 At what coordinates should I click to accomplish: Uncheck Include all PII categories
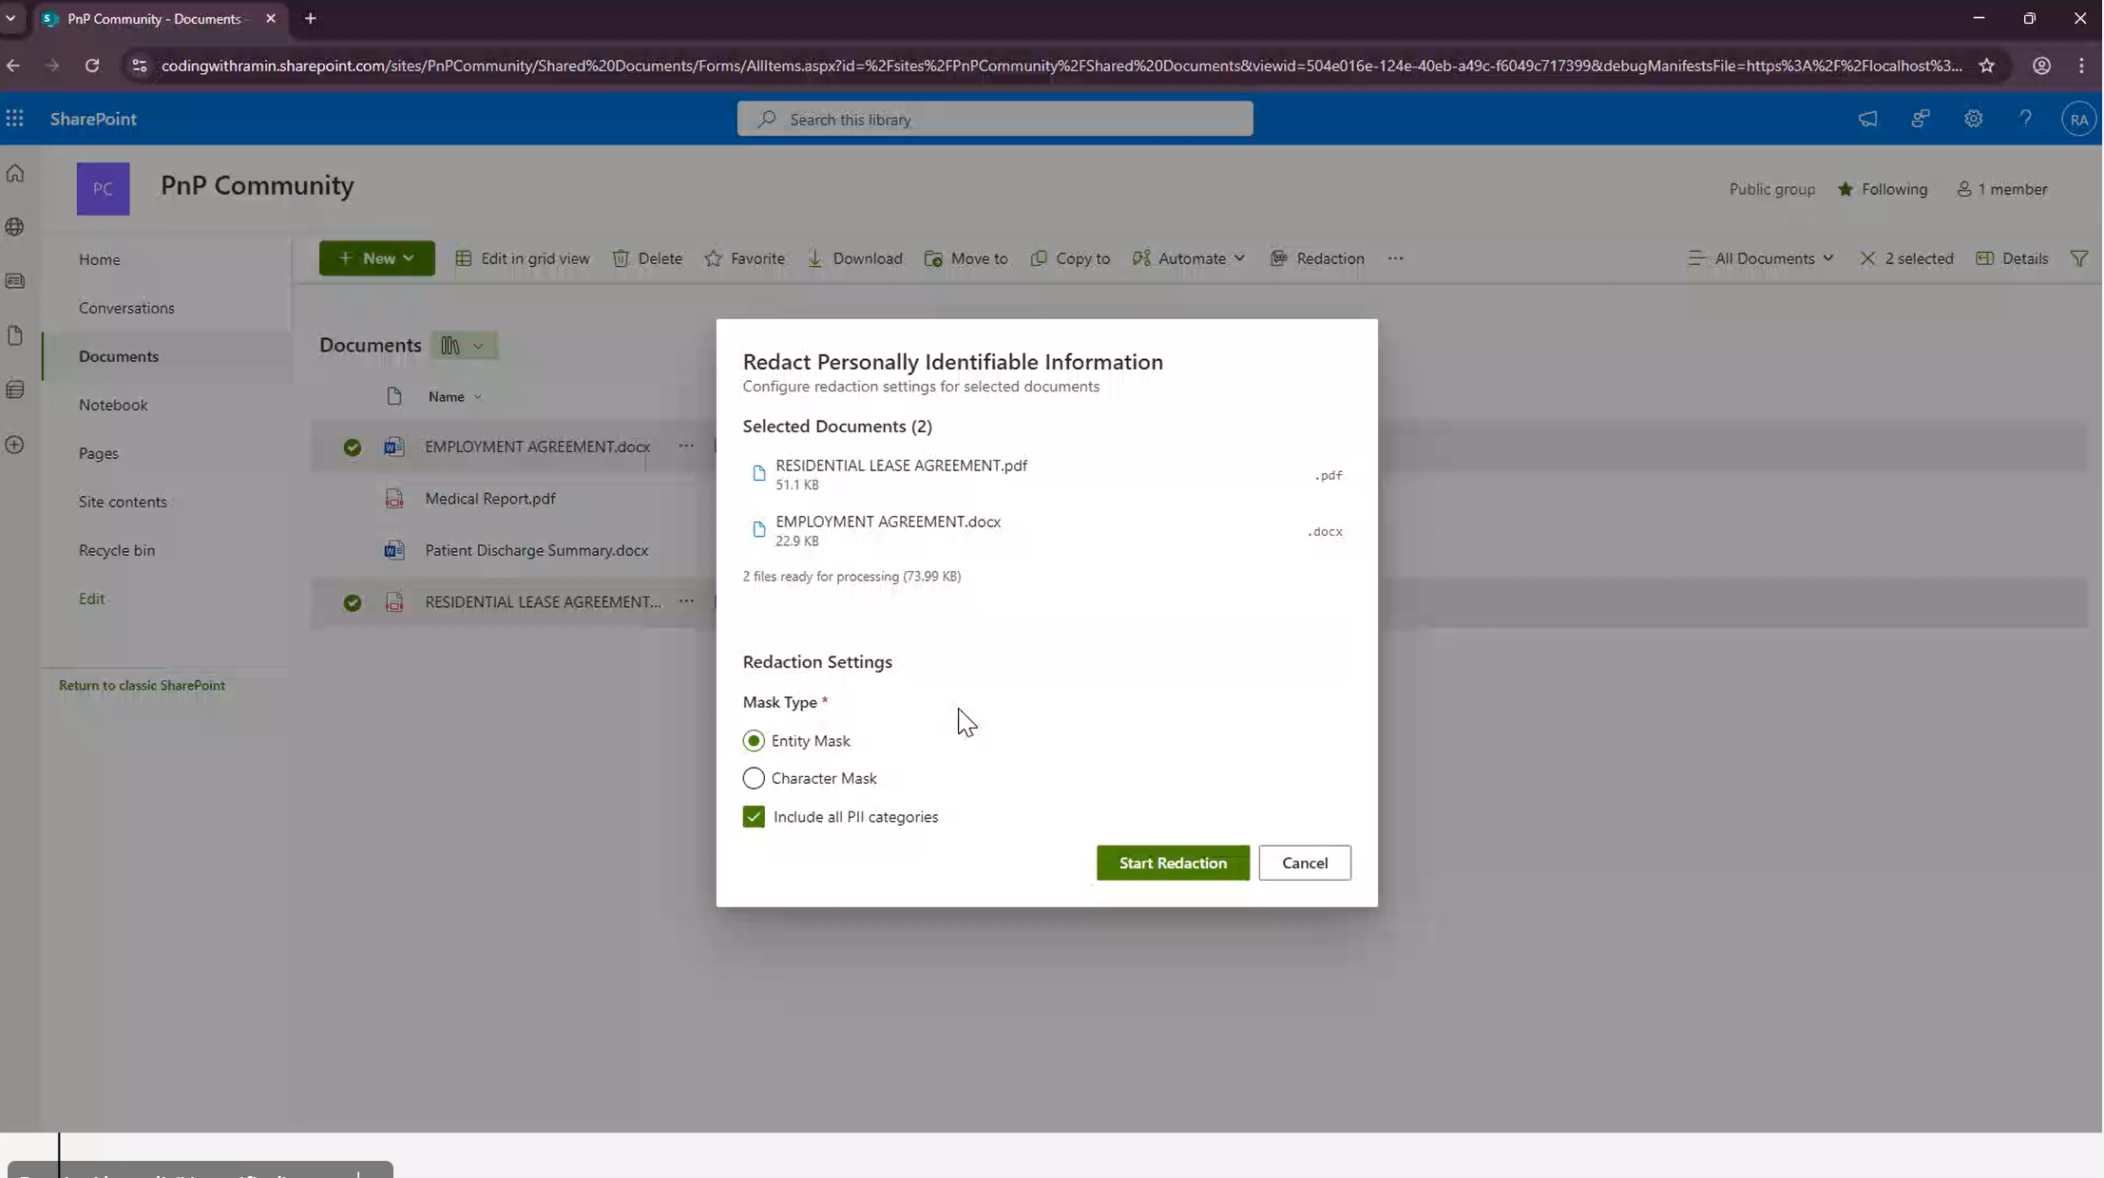754,817
